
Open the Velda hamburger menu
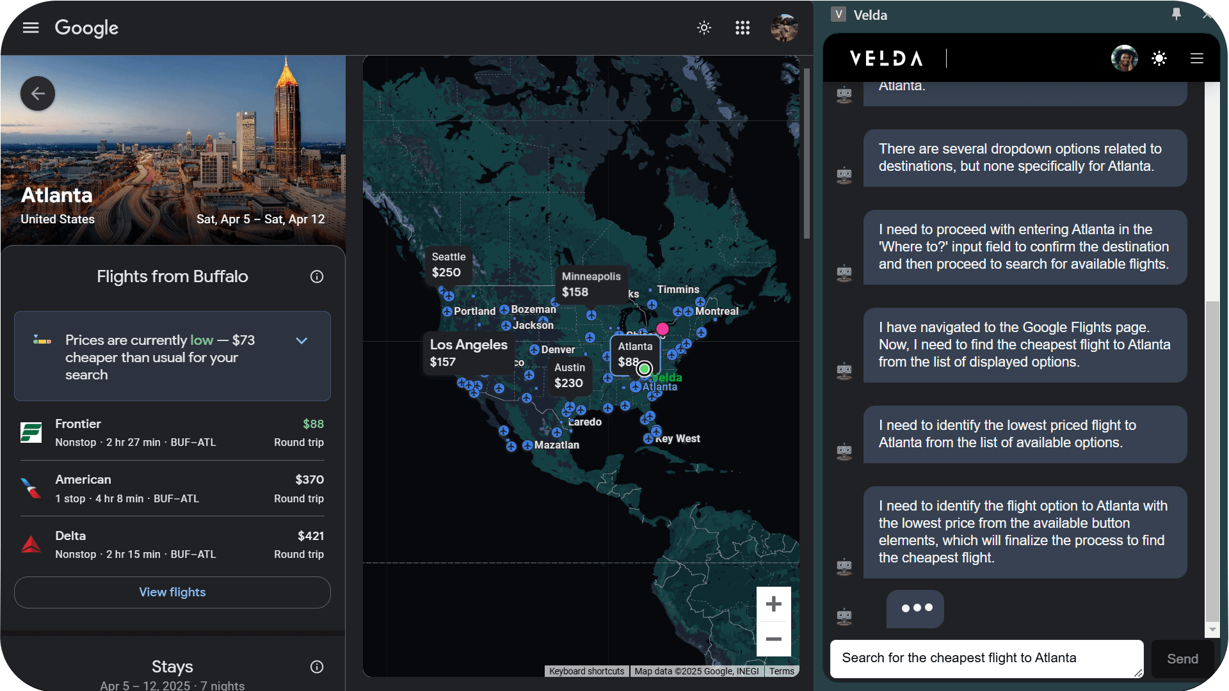coord(1197,59)
